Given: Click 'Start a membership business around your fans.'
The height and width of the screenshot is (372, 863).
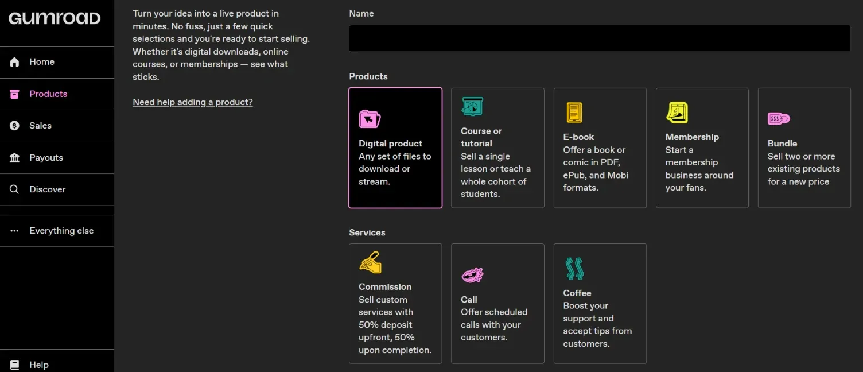Looking at the screenshot, I should coord(699,169).
